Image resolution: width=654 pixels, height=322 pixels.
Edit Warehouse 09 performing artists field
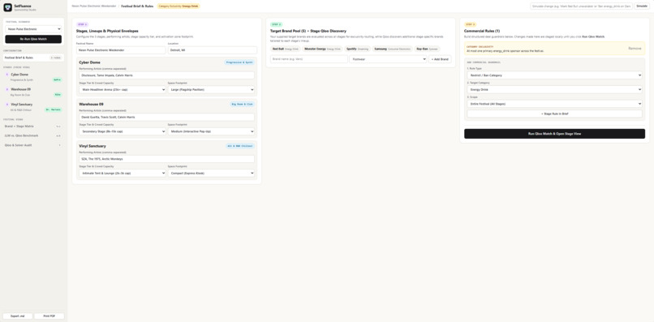(167, 118)
